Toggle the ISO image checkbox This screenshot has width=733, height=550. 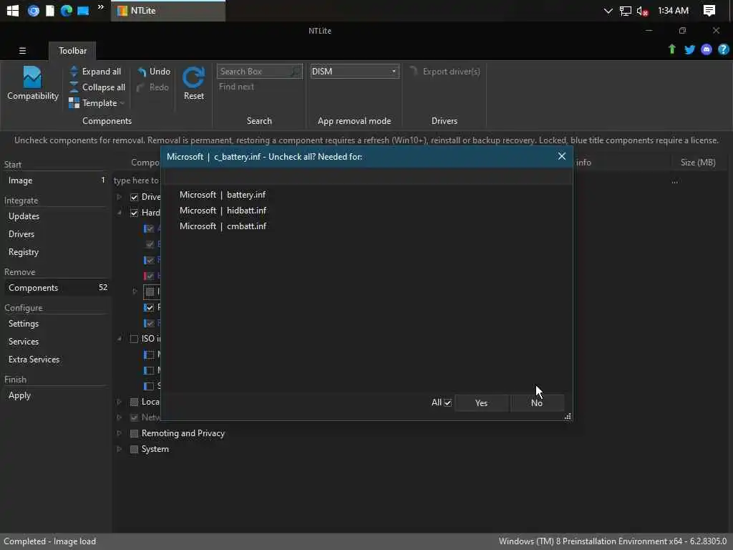pyautogui.click(x=134, y=339)
